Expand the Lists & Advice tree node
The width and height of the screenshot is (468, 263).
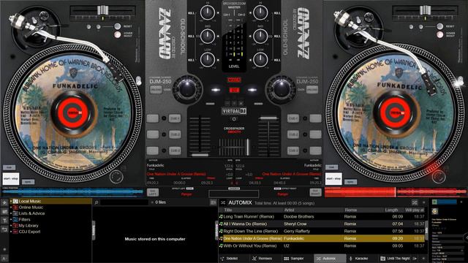coord(11,213)
